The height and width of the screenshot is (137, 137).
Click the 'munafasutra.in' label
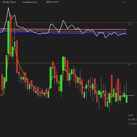pyautogui.click(x=30, y=2)
